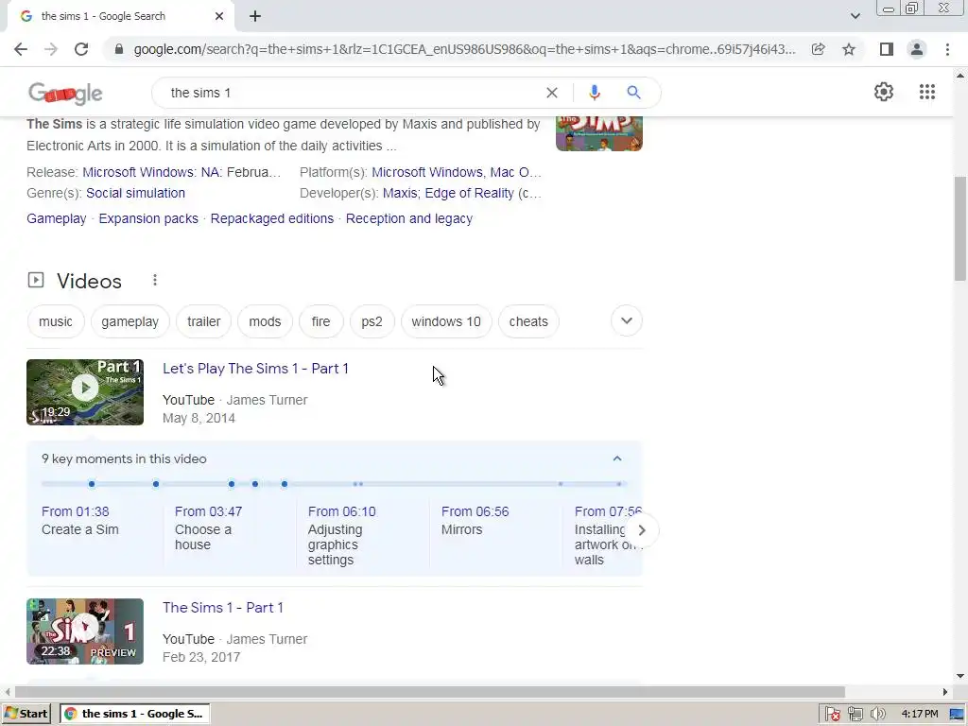The height and width of the screenshot is (726, 968).
Task: Filter videos by cheats chip
Action: (x=528, y=321)
